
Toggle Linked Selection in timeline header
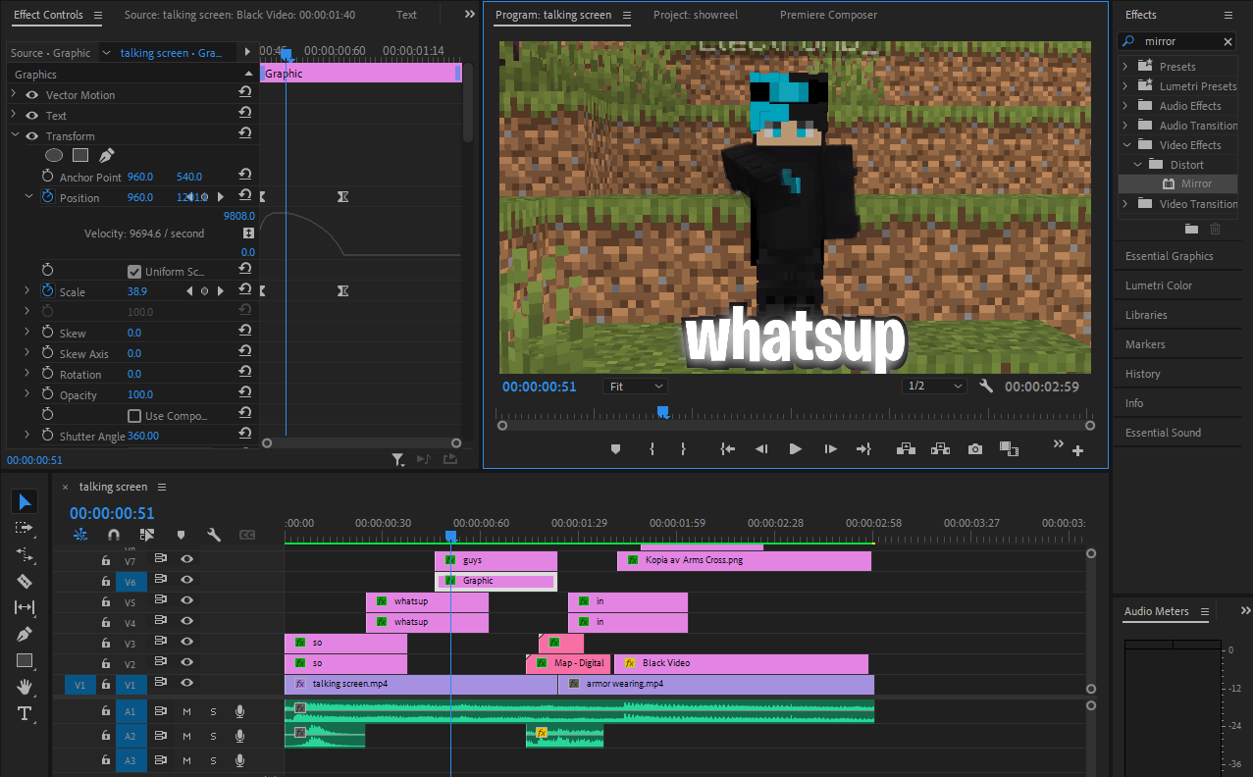[x=147, y=535]
